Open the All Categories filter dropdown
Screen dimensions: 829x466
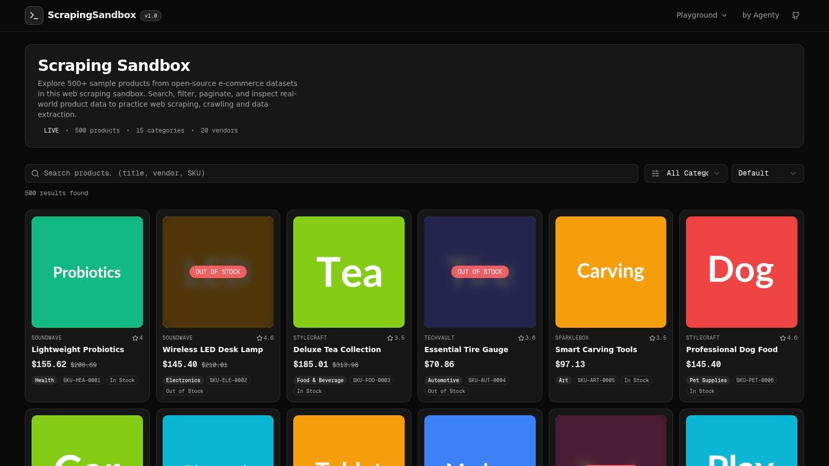click(685, 173)
